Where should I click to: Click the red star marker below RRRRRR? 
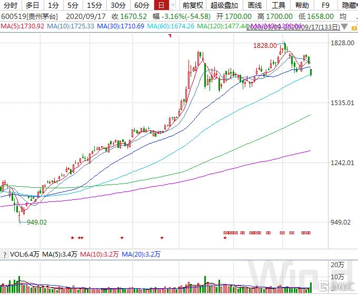point(225,238)
